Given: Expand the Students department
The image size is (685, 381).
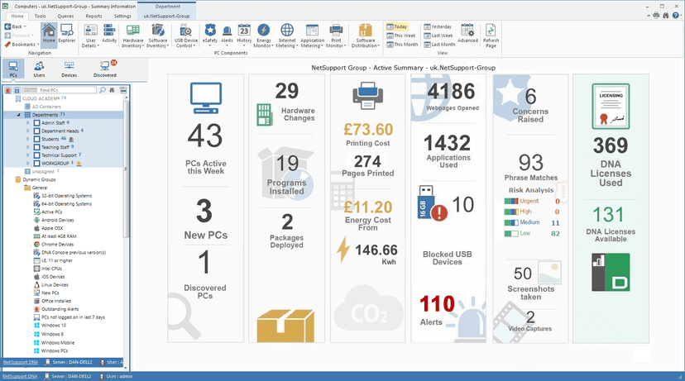Looking at the screenshot, I should pyautogui.click(x=28, y=139).
